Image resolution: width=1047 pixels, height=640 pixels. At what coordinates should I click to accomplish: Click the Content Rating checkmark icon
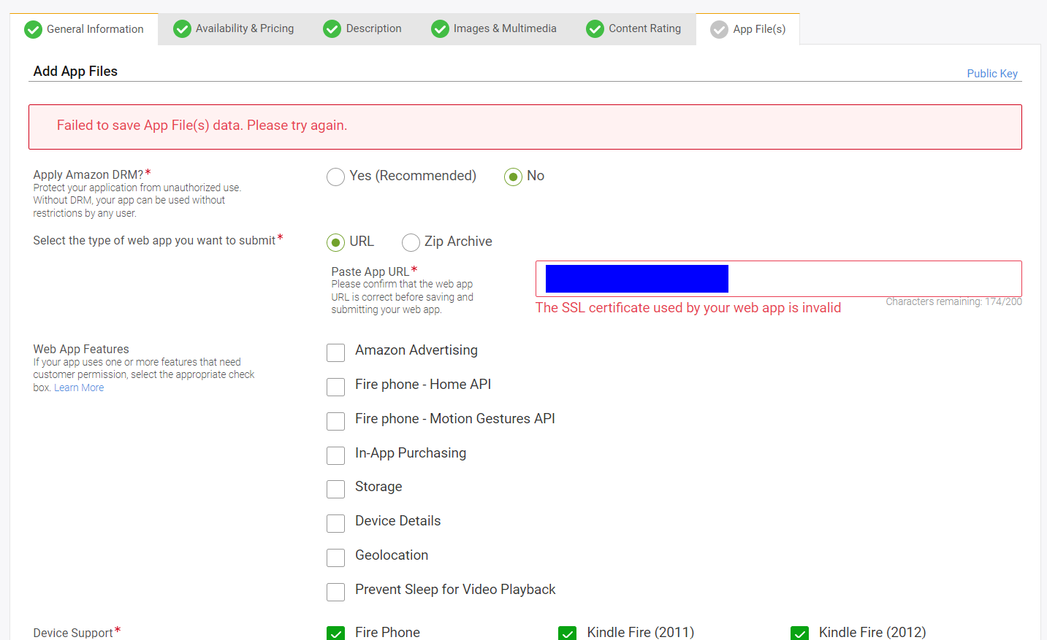(595, 28)
